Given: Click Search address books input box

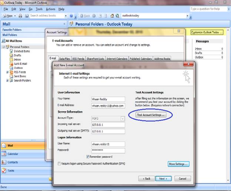Looking at the screenshot, I should (47, 16).
